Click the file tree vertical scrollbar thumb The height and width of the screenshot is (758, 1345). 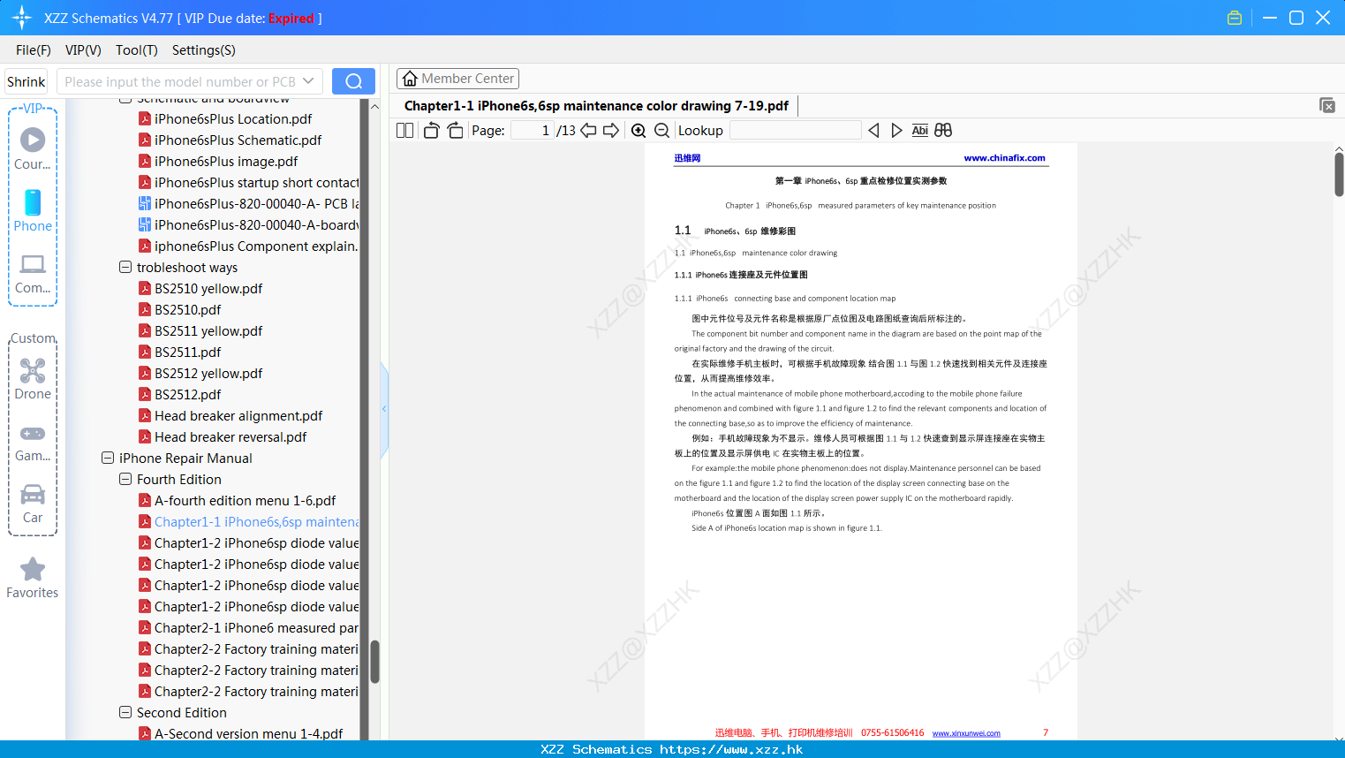(374, 662)
